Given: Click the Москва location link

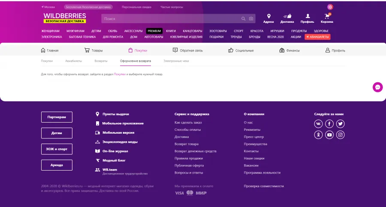Looking at the screenshot, I should (48, 7).
